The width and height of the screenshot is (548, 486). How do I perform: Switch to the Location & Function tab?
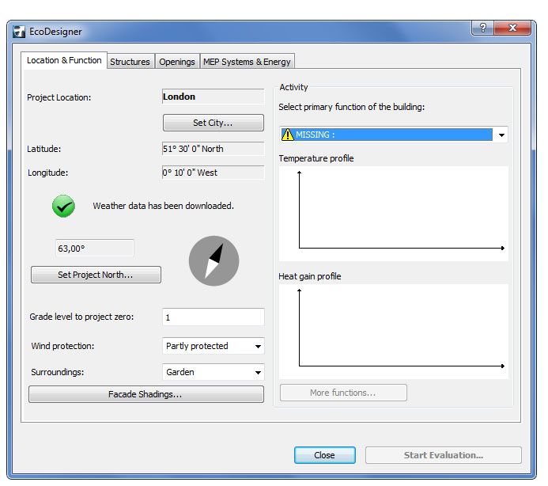pos(64,60)
